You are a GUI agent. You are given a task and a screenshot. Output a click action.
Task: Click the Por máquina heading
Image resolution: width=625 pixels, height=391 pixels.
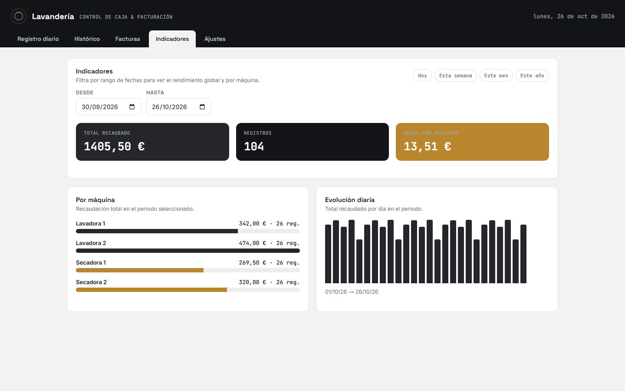95,200
